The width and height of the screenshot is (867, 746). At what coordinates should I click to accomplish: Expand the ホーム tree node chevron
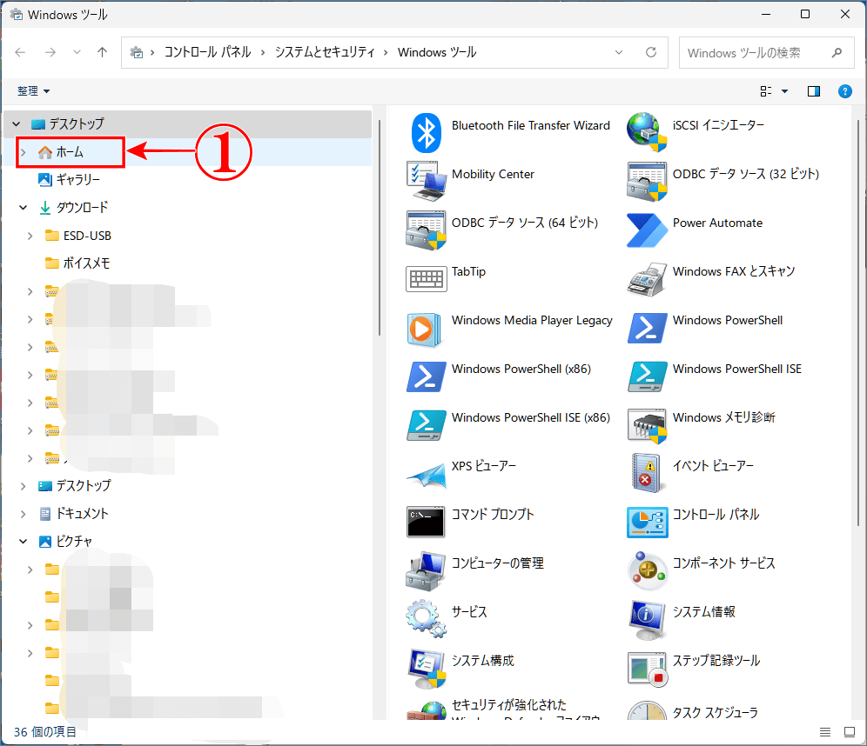(x=24, y=152)
